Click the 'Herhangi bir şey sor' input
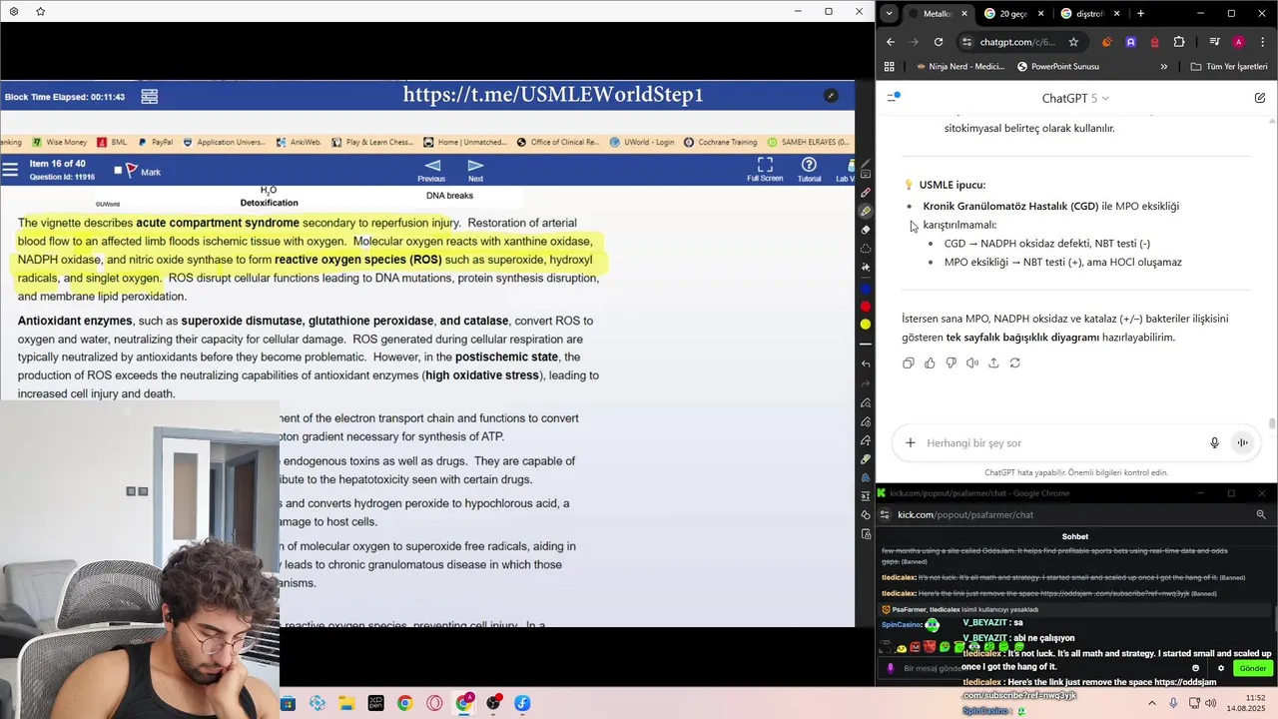 pyautogui.click(x=1058, y=443)
